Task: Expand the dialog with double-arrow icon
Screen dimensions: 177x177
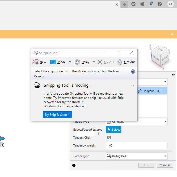Action: tap(173, 75)
